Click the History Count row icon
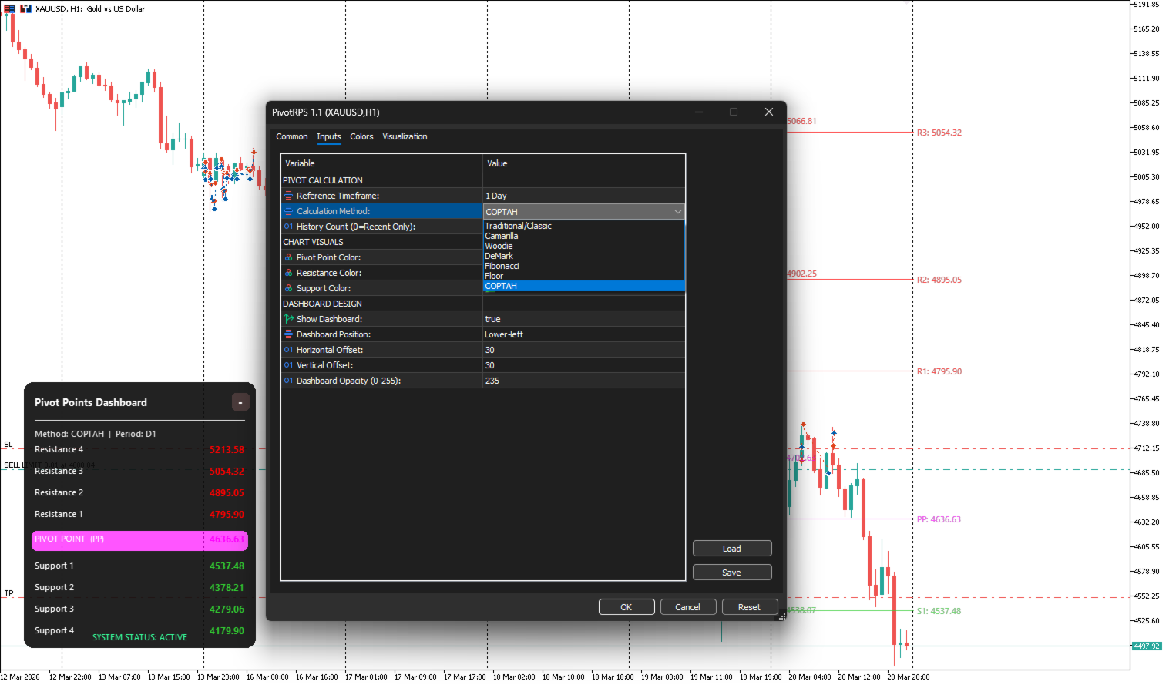Image resolution: width=1169 pixels, height=685 pixels. 288,227
